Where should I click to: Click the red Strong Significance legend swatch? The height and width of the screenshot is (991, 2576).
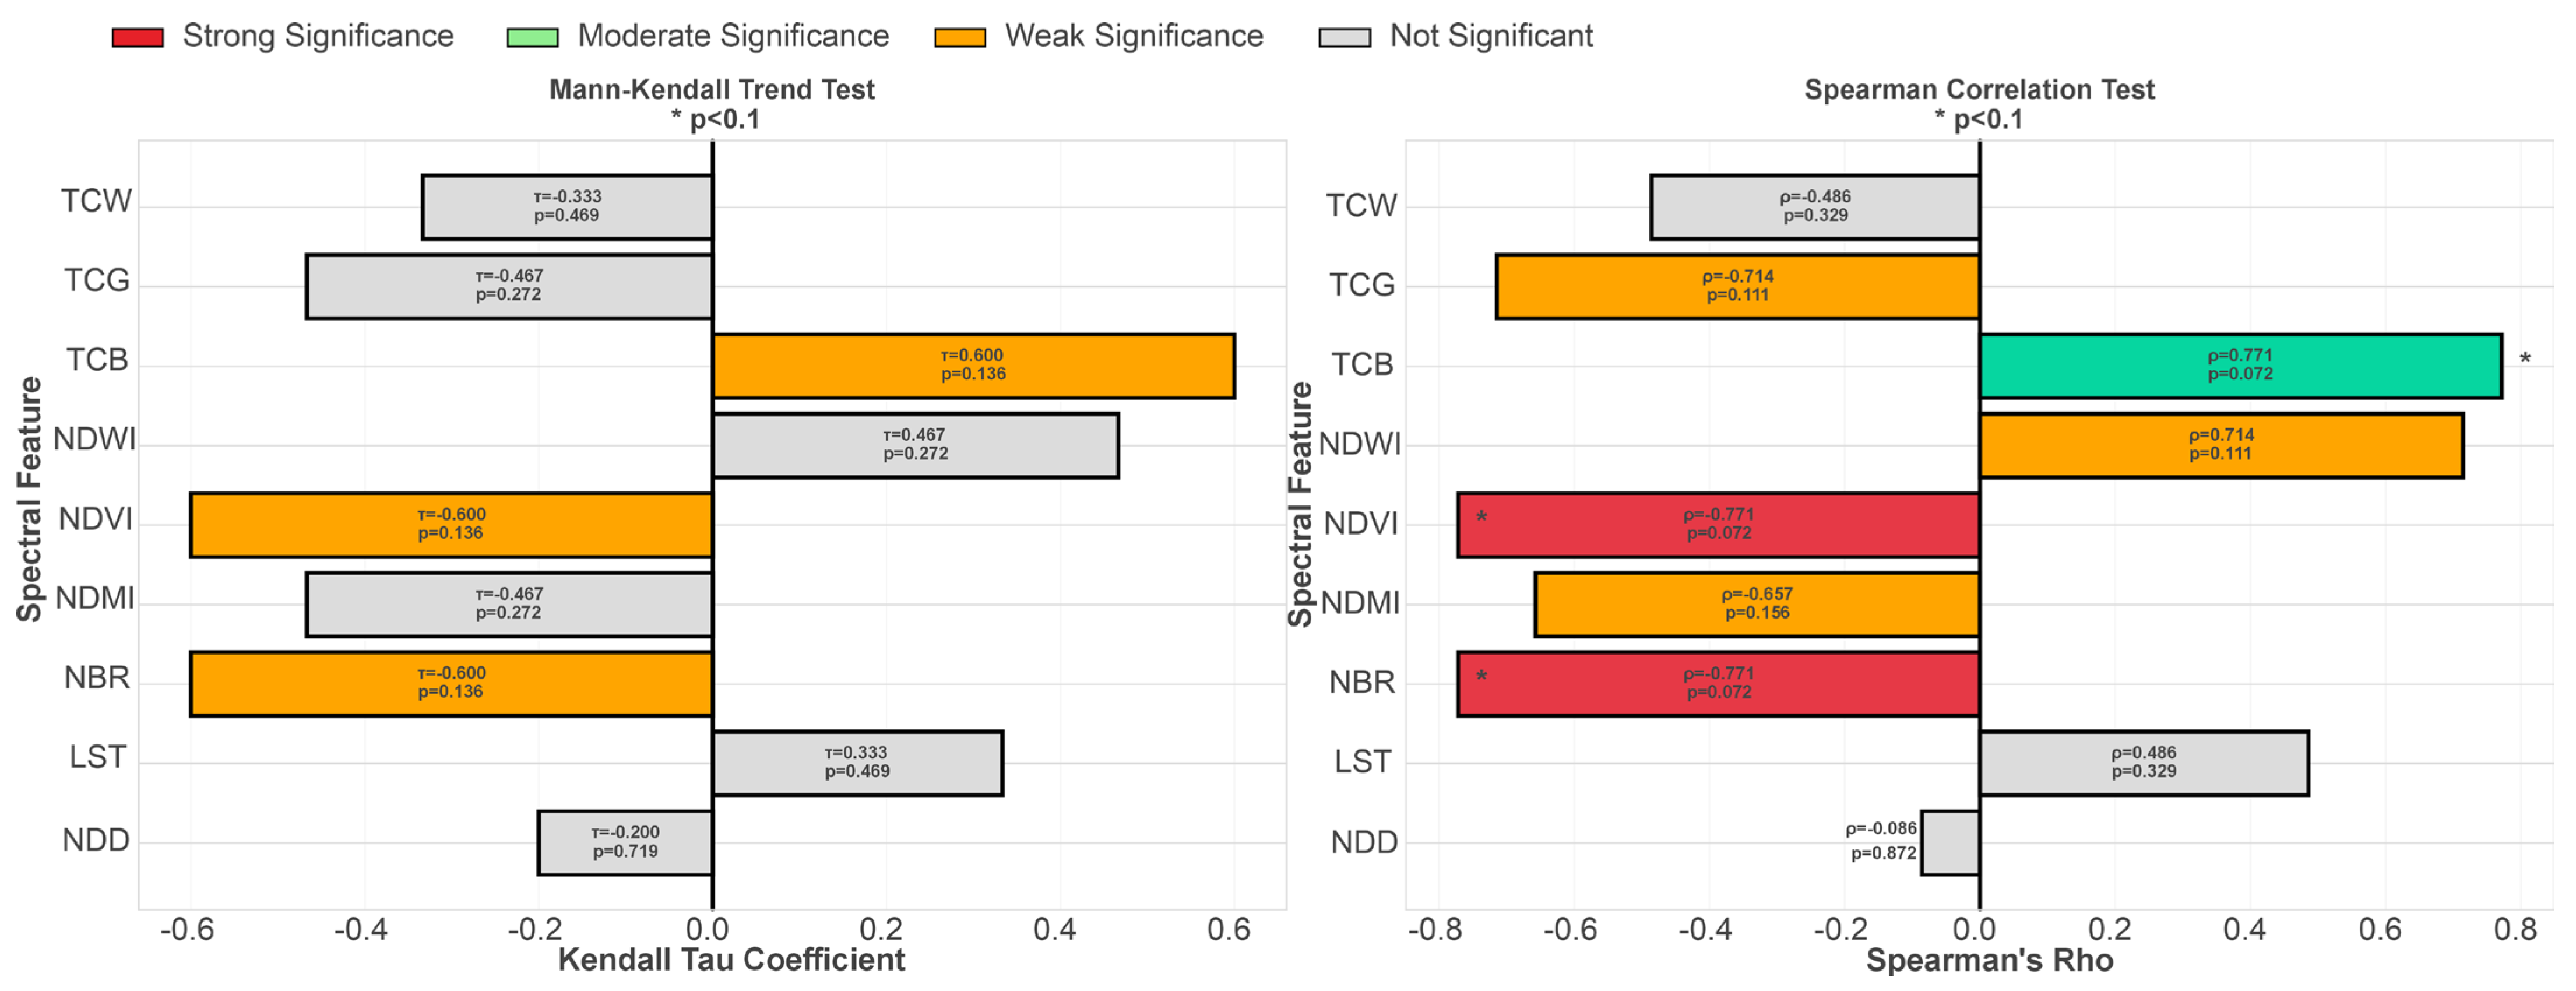tap(138, 38)
